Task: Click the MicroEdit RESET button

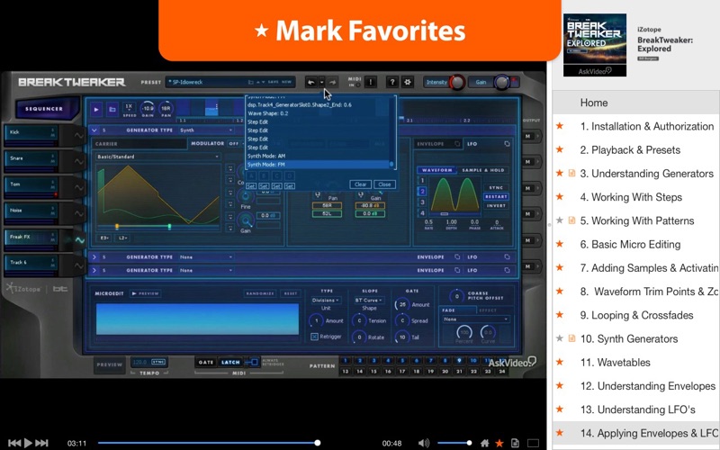Action: point(290,293)
